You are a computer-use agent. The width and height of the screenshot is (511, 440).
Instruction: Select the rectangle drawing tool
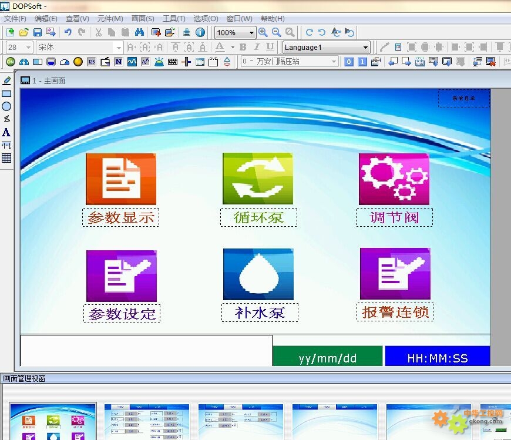pos(6,93)
